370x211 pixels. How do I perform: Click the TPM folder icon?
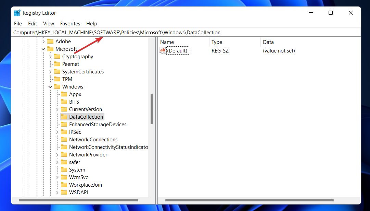tap(57, 79)
